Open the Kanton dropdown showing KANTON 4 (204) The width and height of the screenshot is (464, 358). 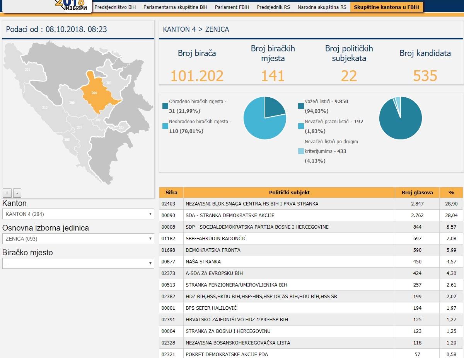(x=78, y=214)
